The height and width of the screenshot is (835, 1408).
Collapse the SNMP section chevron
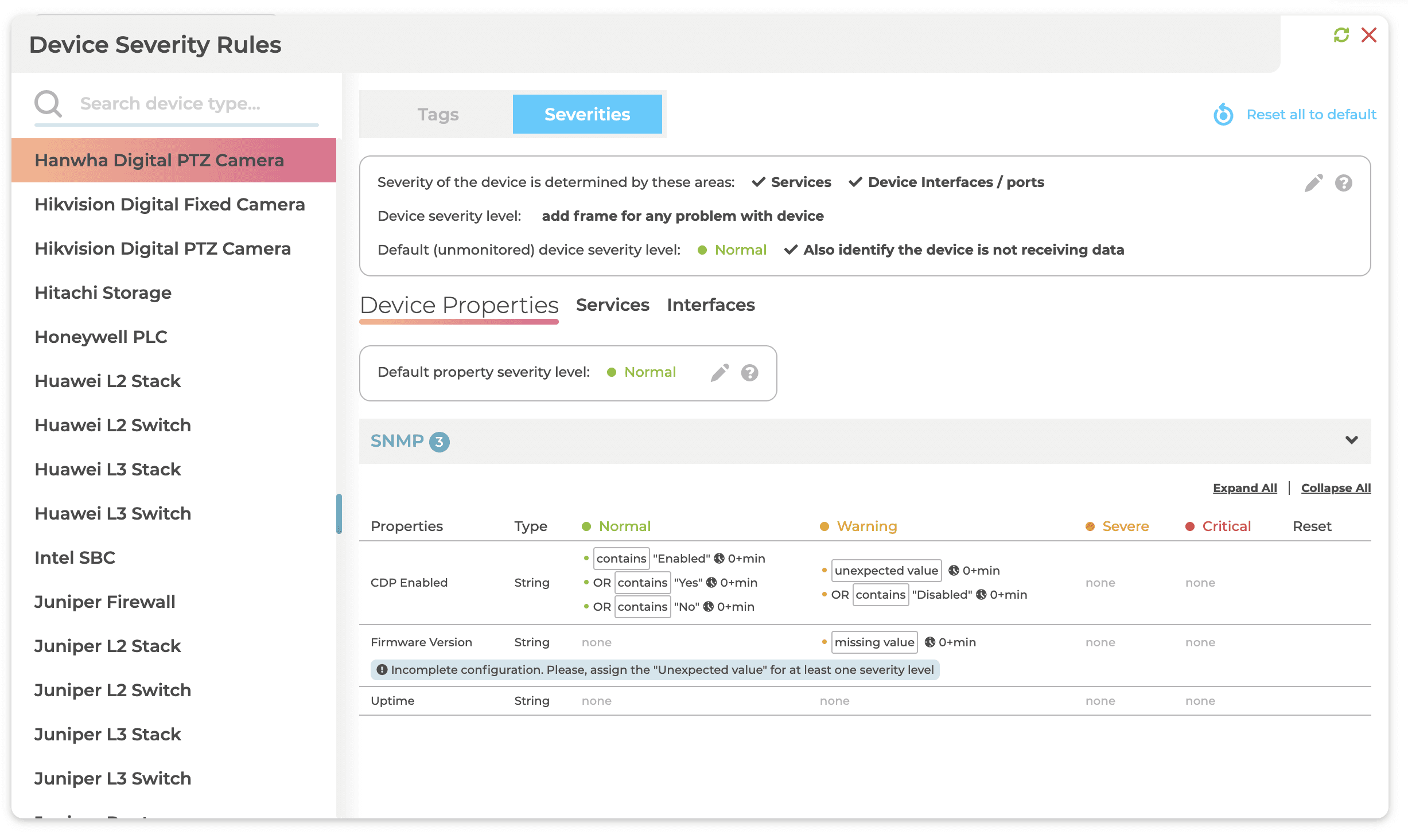tap(1351, 440)
